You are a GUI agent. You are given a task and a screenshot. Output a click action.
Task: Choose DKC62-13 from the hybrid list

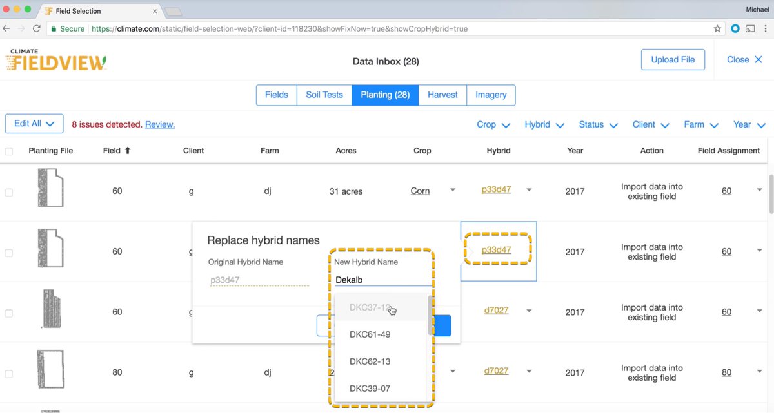(382, 361)
